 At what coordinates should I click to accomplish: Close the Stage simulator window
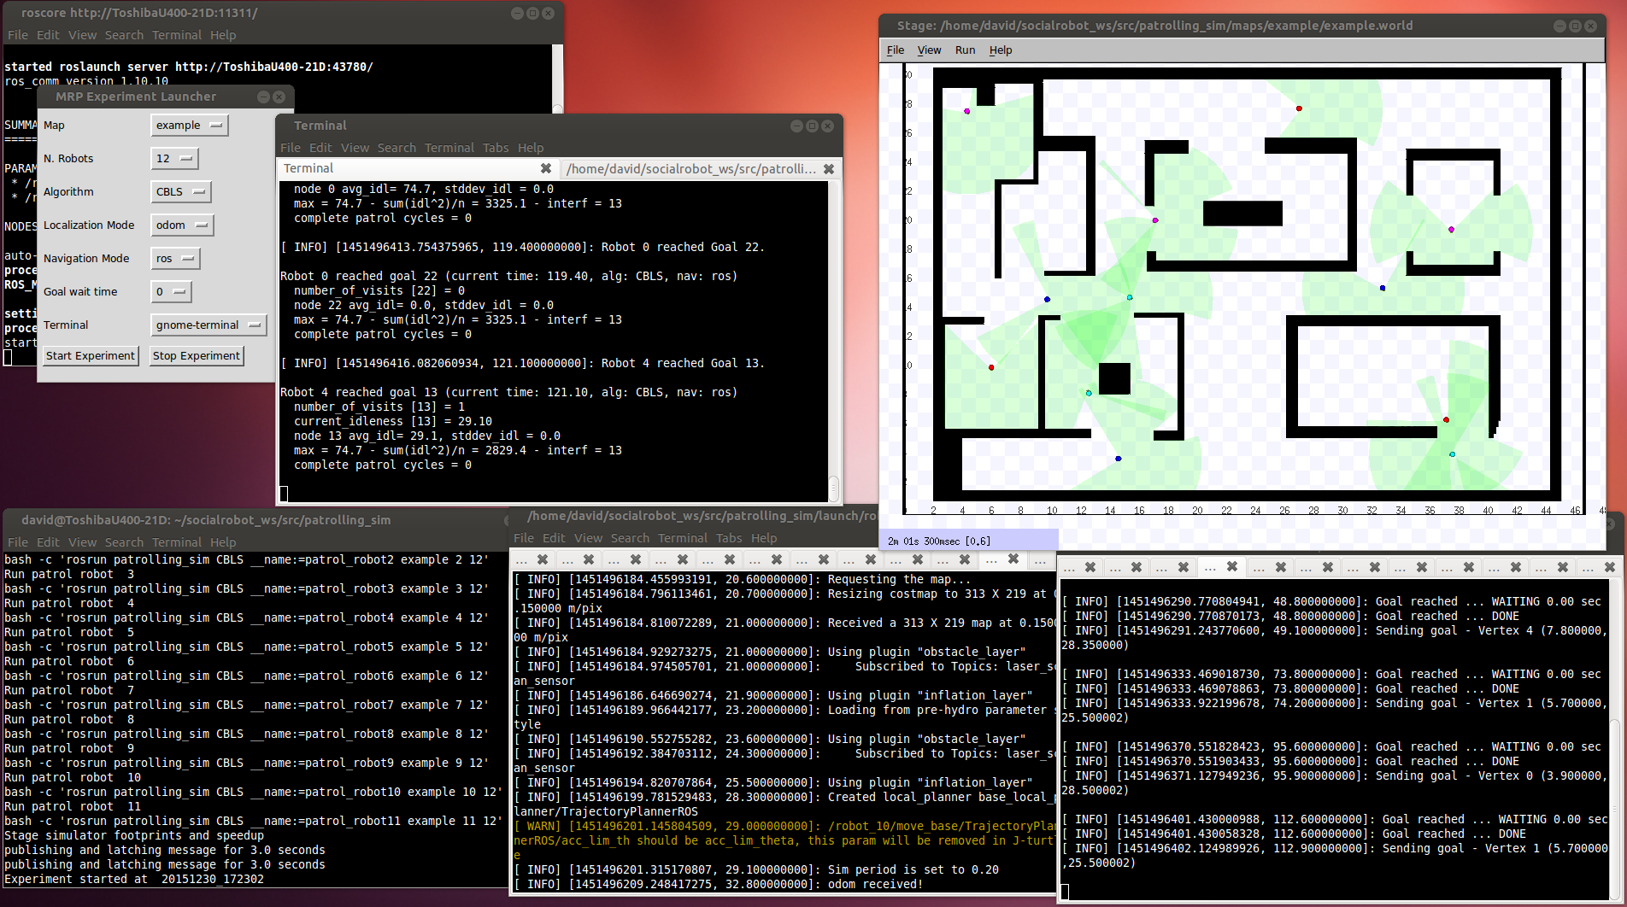(x=1590, y=26)
